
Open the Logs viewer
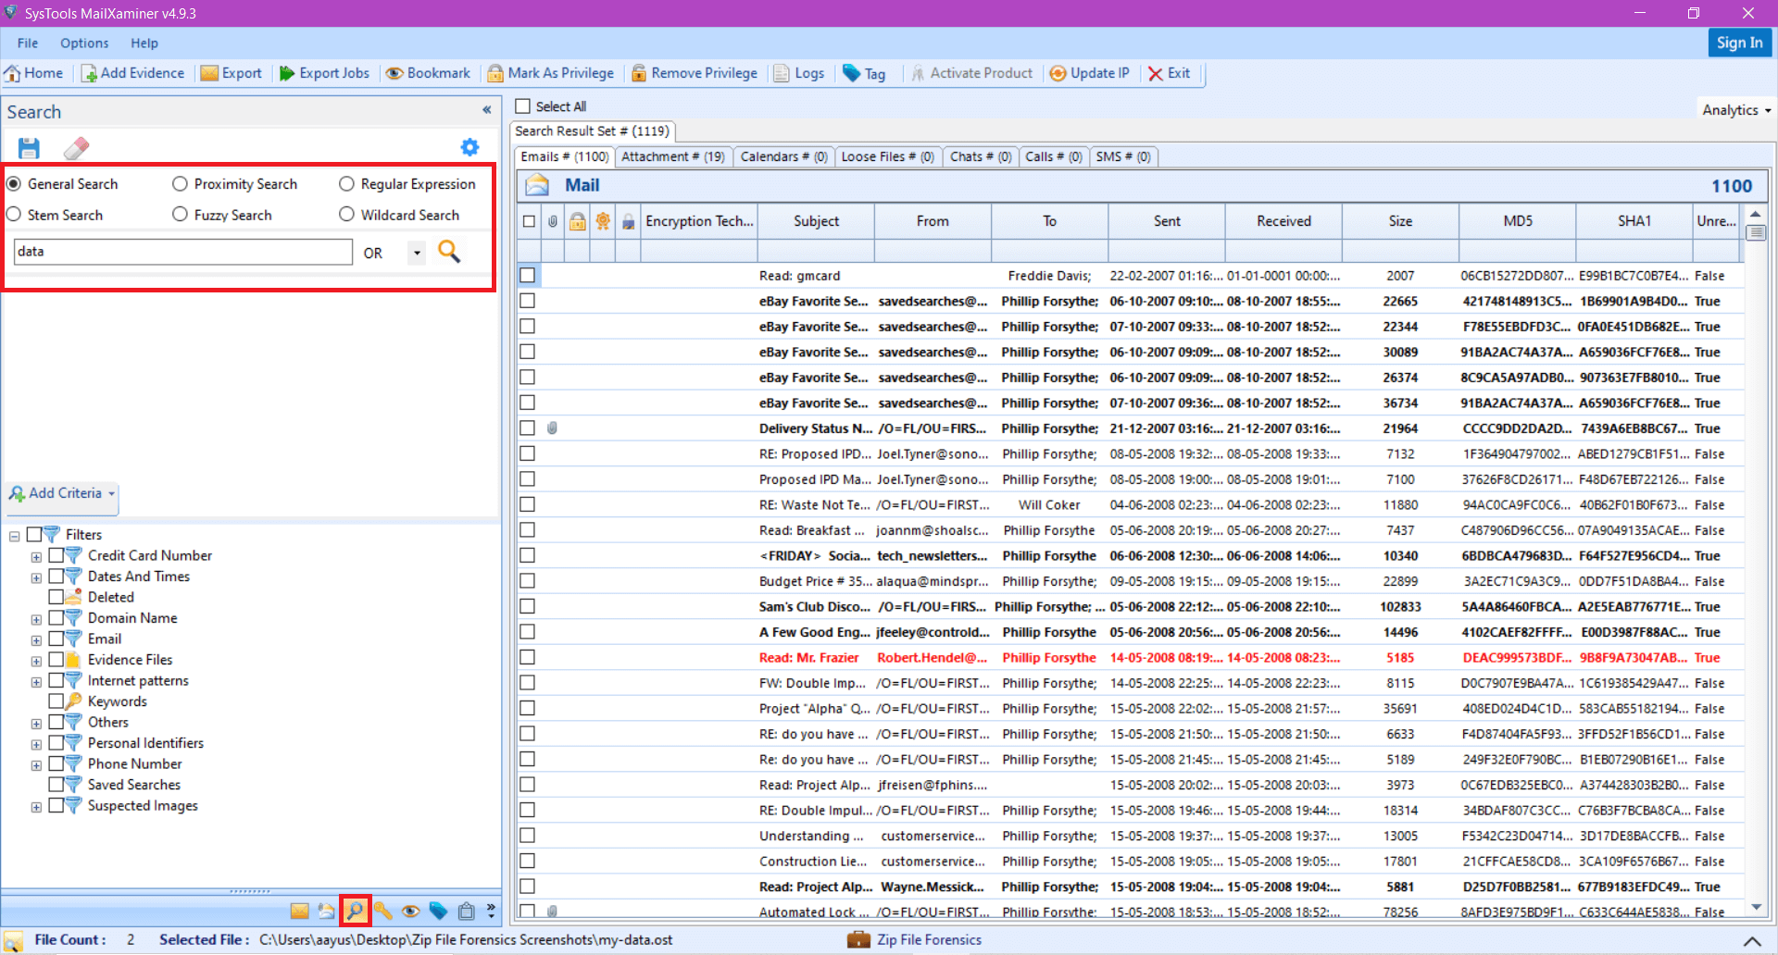(x=798, y=73)
